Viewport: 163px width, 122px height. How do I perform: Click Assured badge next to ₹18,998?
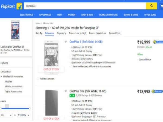point(157,91)
